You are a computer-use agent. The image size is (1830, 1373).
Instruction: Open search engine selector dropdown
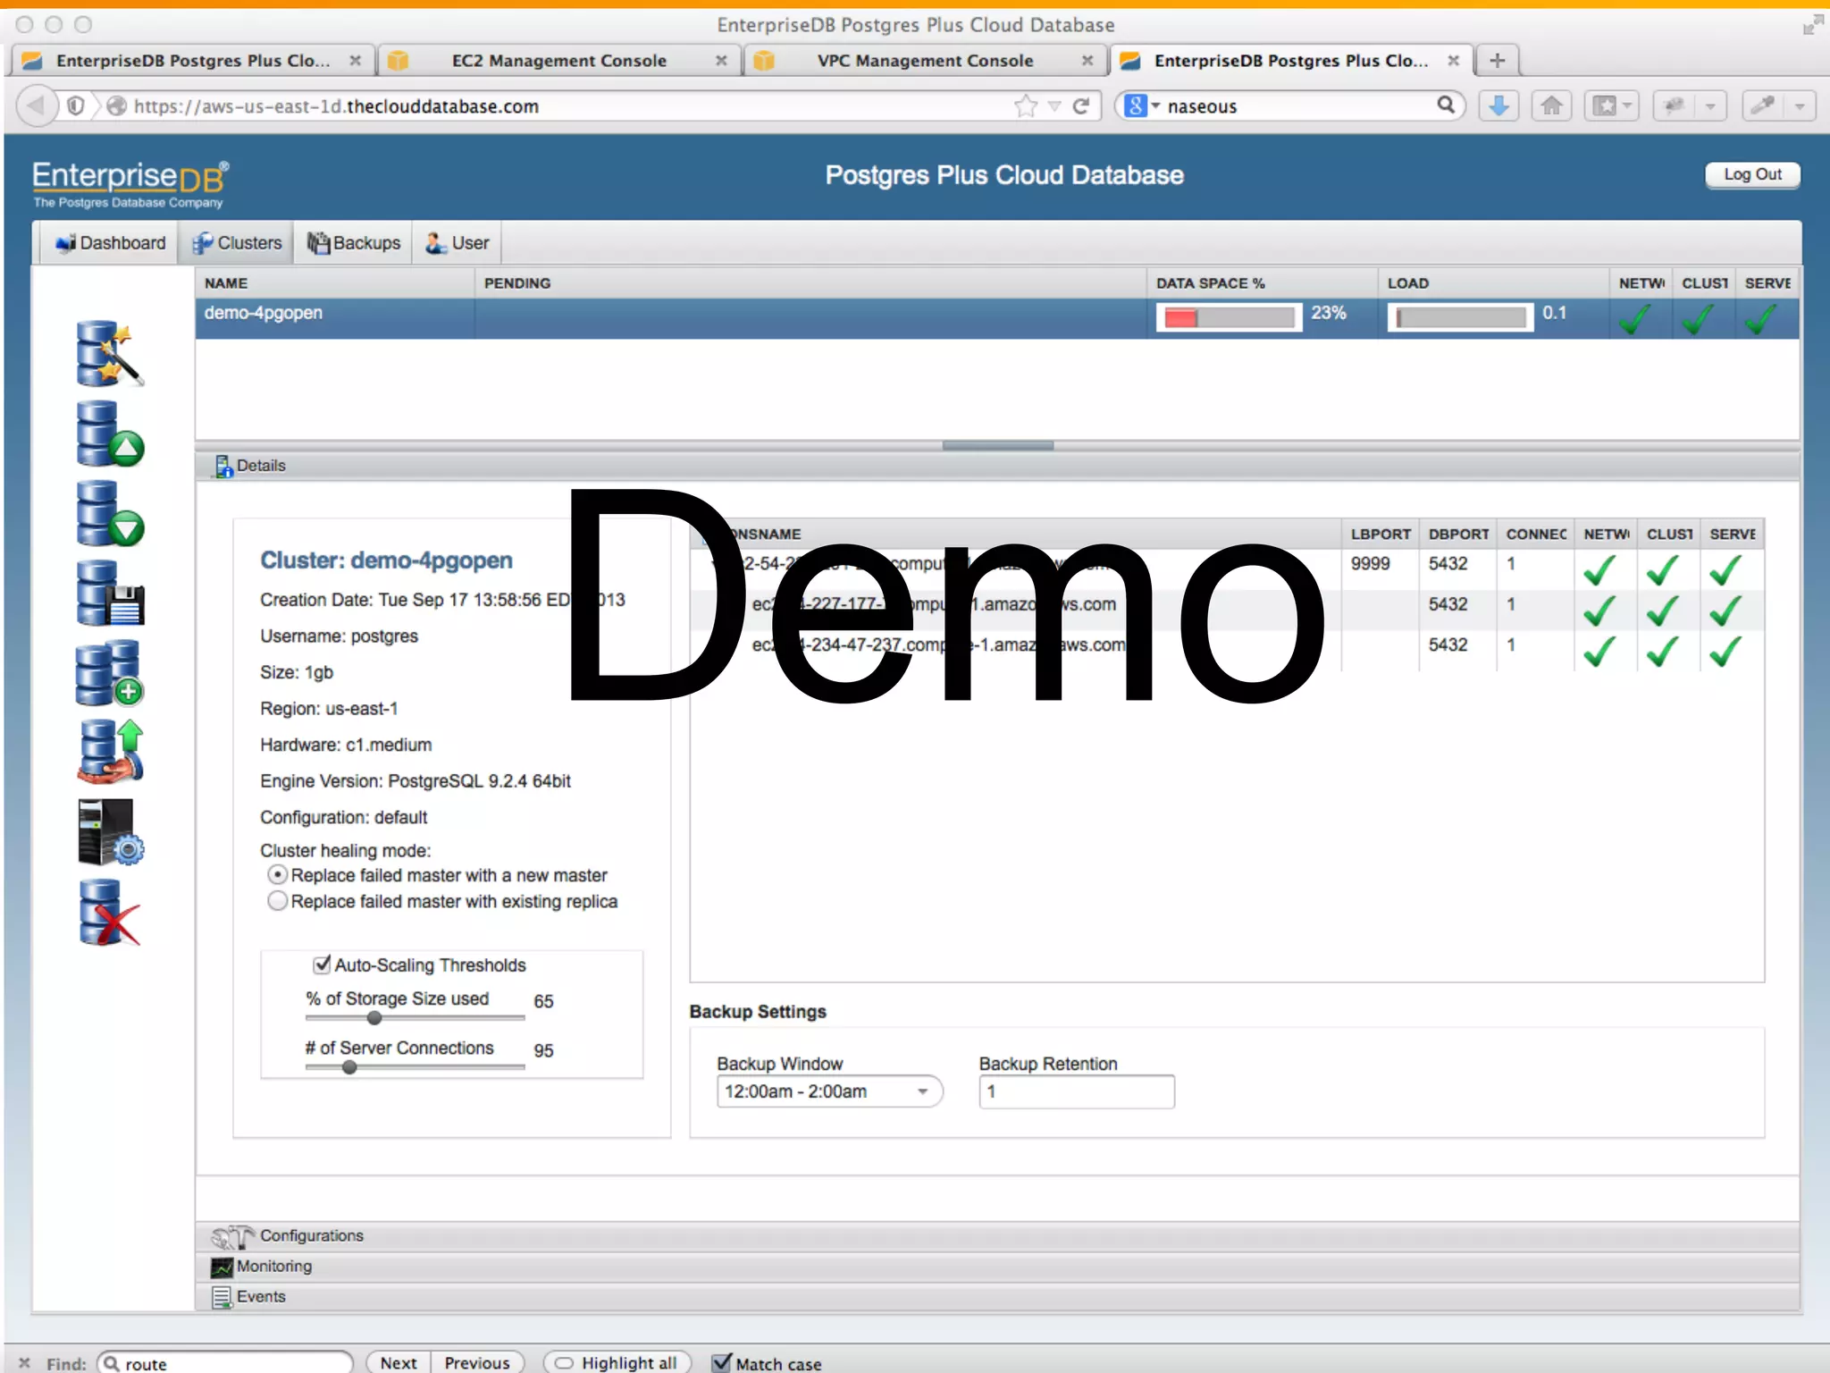pyautogui.click(x=1142, y=106)
